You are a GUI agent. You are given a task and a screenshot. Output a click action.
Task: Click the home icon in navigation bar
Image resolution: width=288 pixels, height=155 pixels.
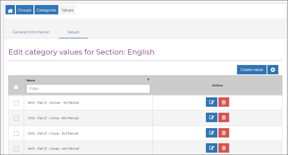point(10,10)
